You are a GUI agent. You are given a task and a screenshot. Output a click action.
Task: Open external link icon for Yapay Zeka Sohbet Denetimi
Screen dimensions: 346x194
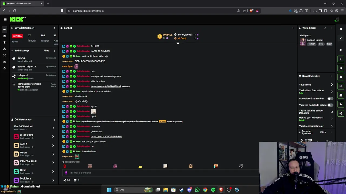(332, 112)
